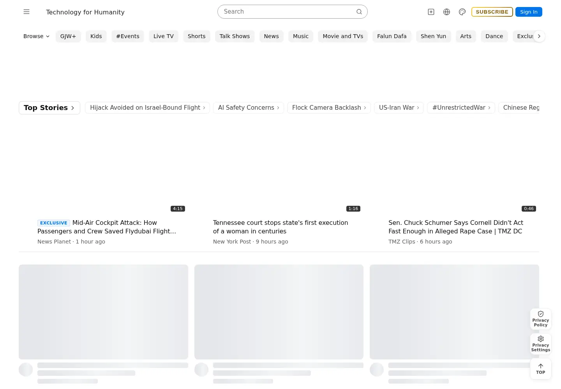Switch to Live TV category
The height and width of the screenshot is (389, 561).
point(164,36)
